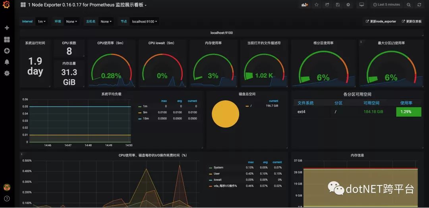
Task: Open the 更新仪表板 link
Action: (412, 21)
